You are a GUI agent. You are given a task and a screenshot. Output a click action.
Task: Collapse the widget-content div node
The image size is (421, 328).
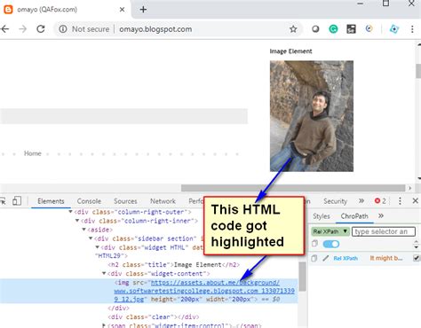(104, 274)
